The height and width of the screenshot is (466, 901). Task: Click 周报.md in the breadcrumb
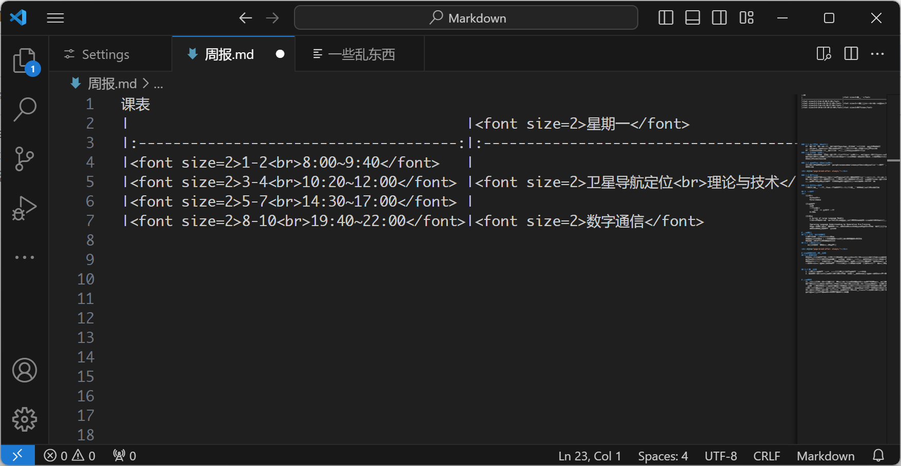112,84
